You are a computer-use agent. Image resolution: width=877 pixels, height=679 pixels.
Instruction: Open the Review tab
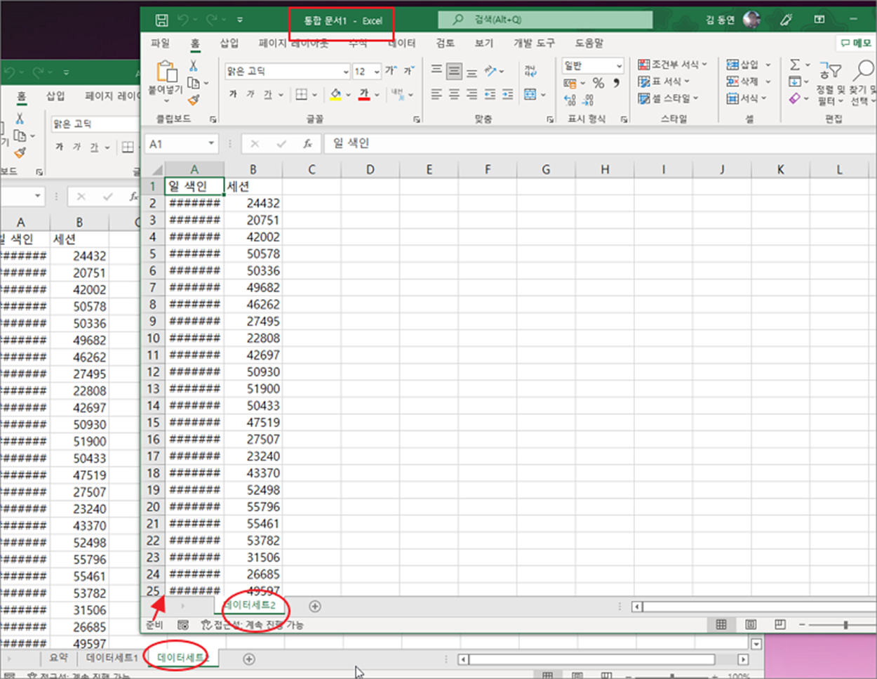point(446,43)
